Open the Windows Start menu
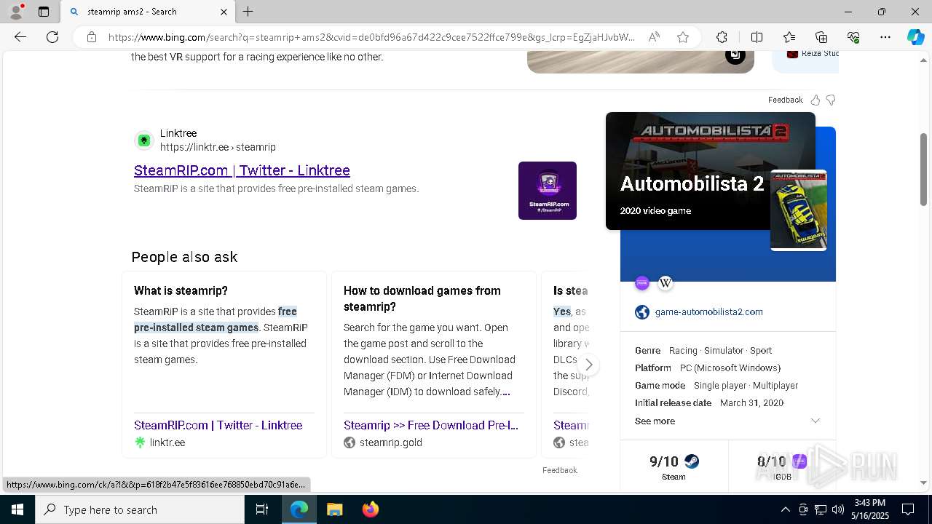This screenshot has height=524, width=932. (x=17, y=509)
